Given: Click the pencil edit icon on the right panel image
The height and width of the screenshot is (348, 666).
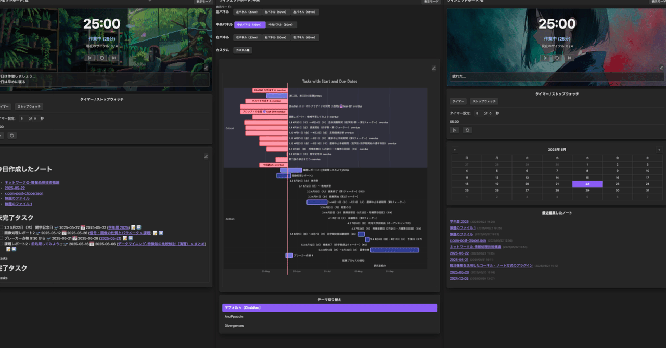Looking at the screenshot, I should [662, 68].
